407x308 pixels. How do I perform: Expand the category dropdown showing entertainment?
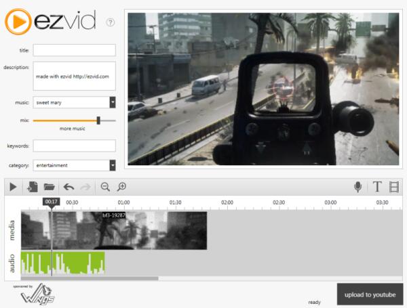tap(112, 165)
